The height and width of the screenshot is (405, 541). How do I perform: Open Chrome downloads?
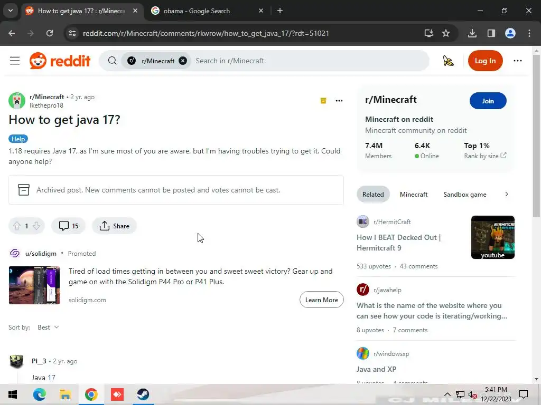pos(472,33)
